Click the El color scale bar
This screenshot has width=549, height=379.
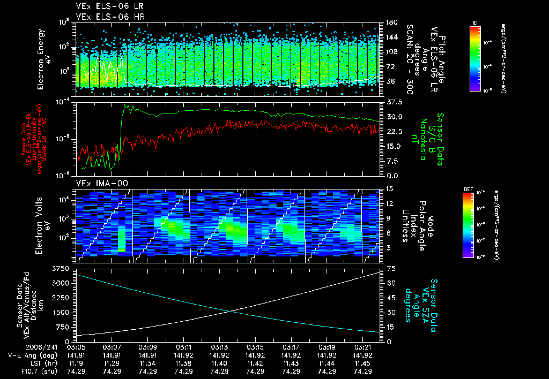tap(475, 58)
